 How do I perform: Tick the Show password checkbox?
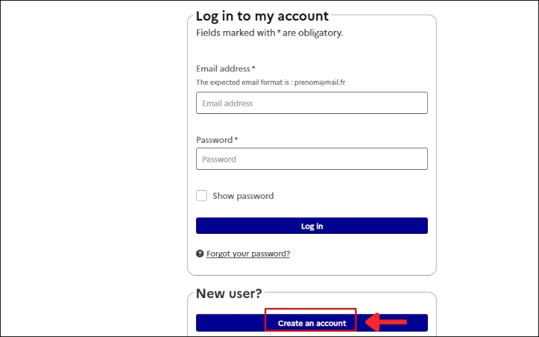[201, 195]
